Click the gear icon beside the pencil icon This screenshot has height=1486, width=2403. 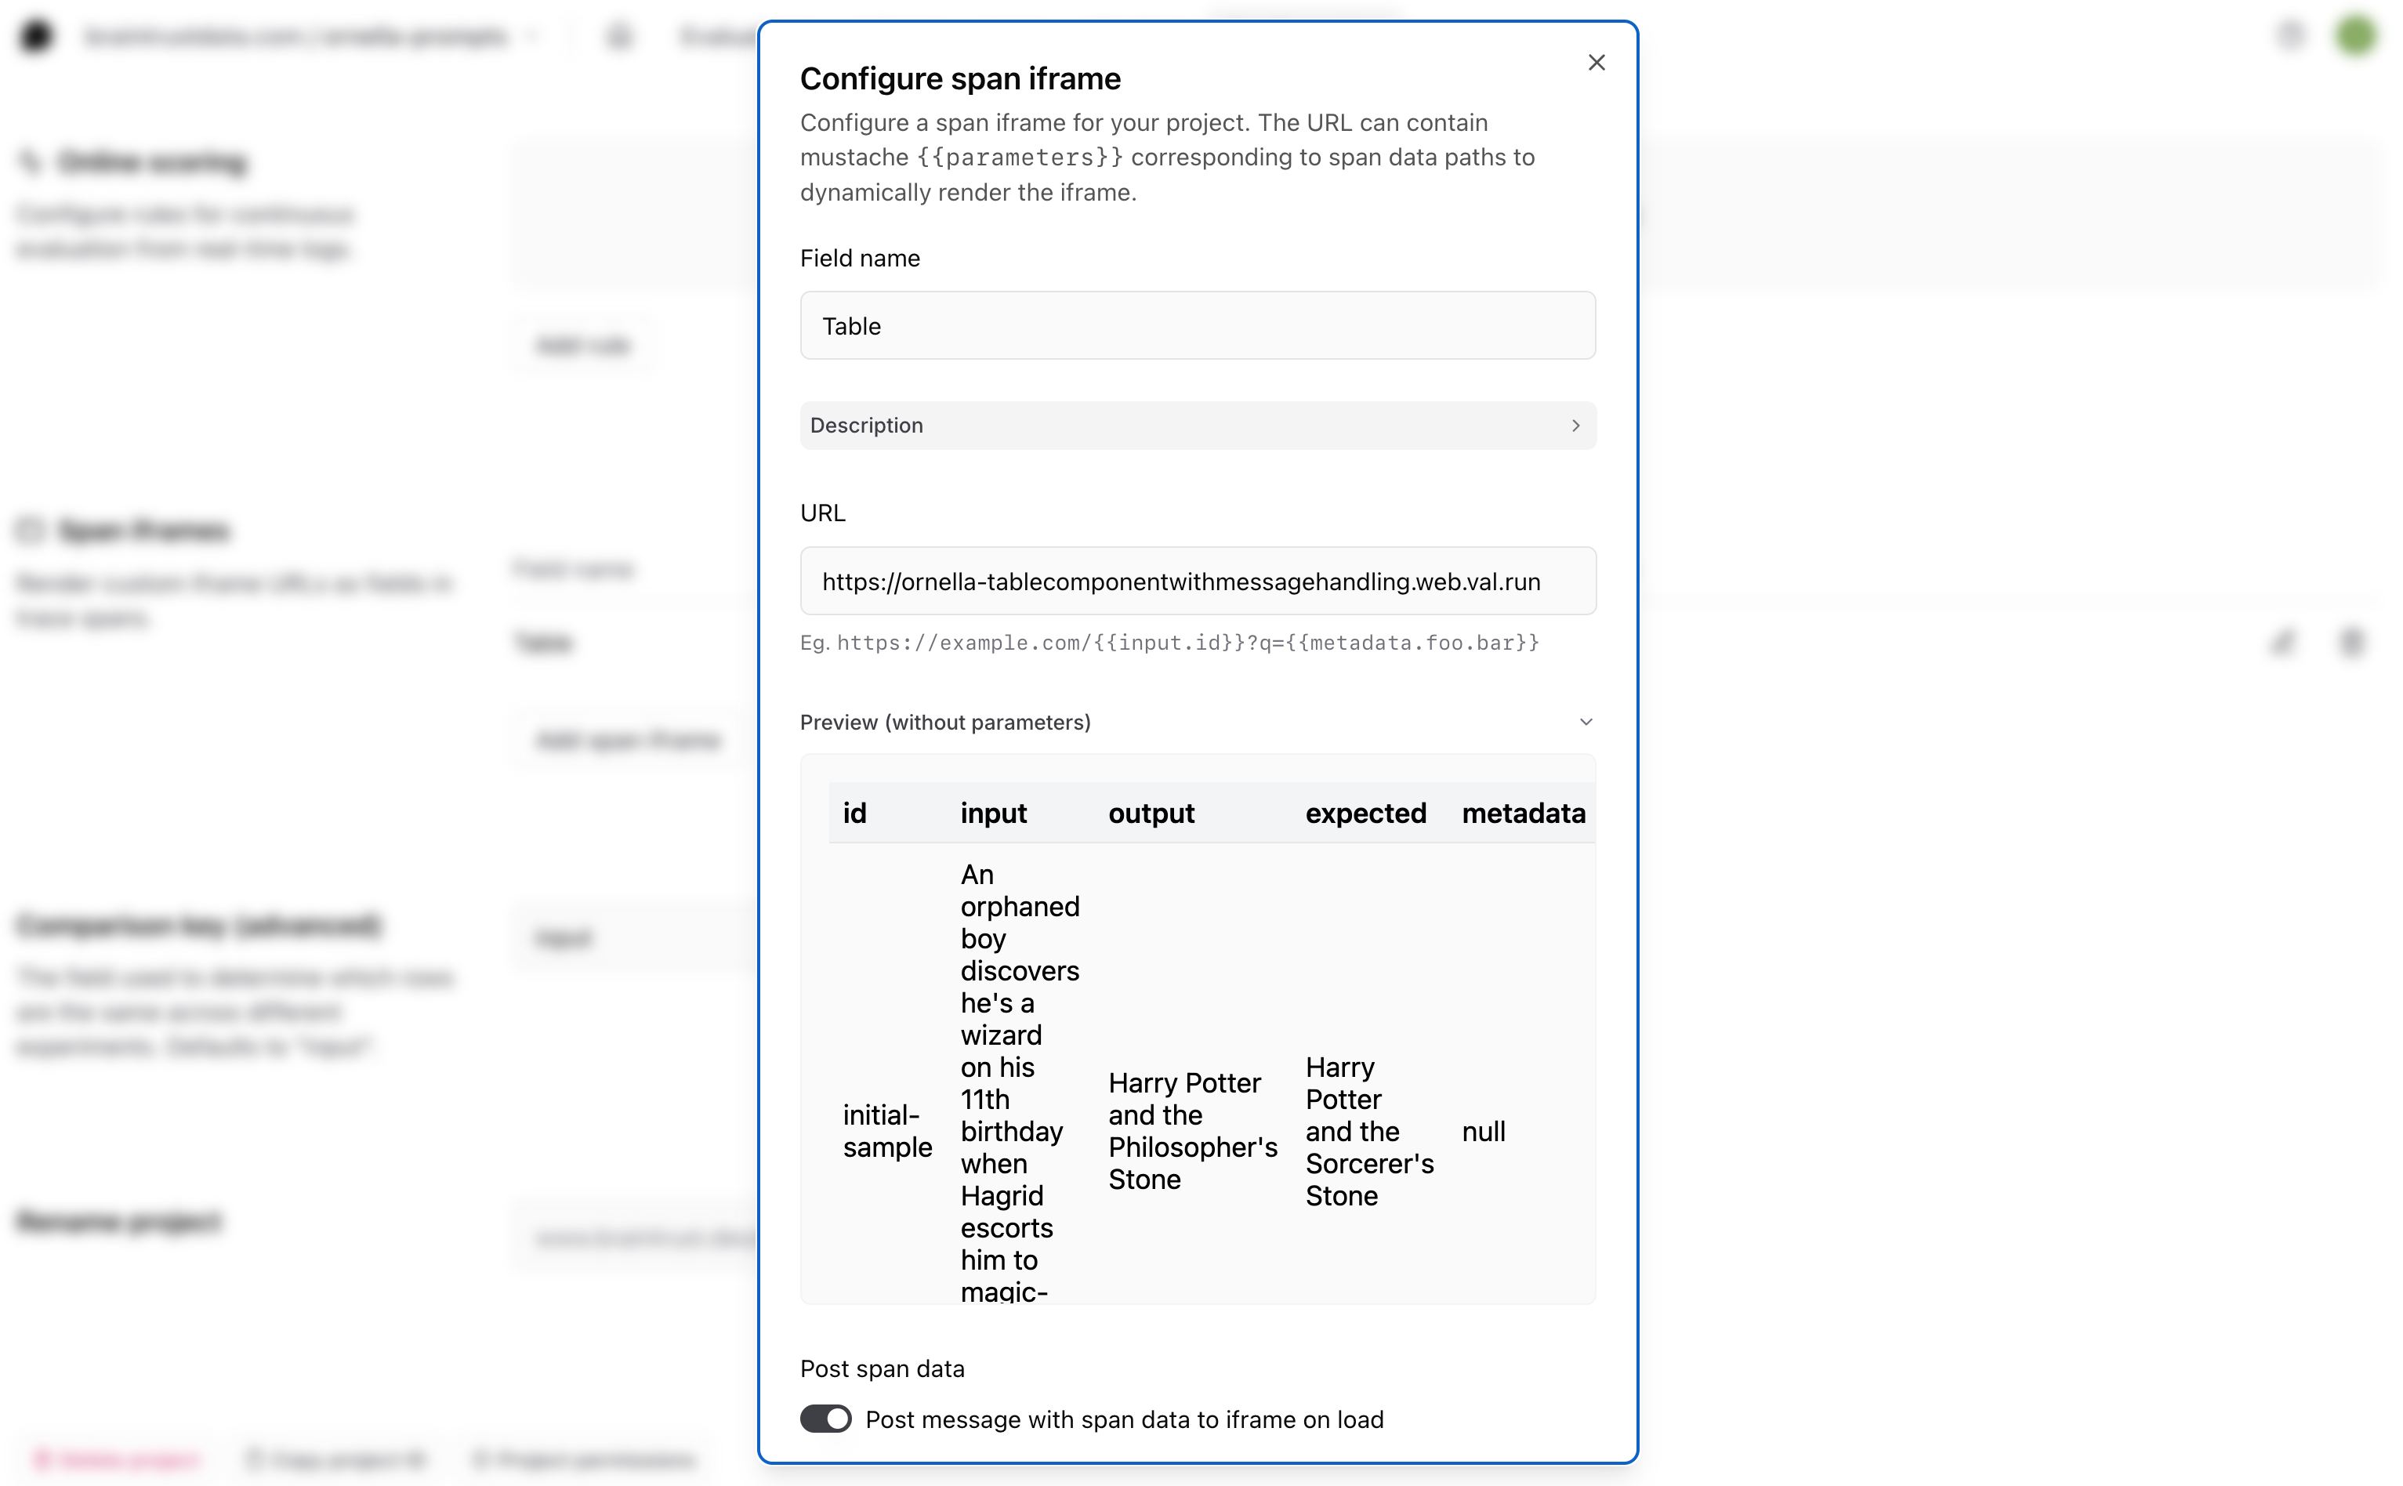click(x=2353, y=643)
